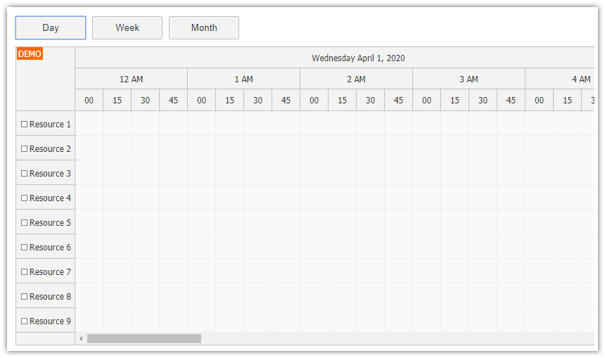This screenshot has width=605, height=358.
Task: Click the 1 AM hour header
Action: [x=243, y=79]
